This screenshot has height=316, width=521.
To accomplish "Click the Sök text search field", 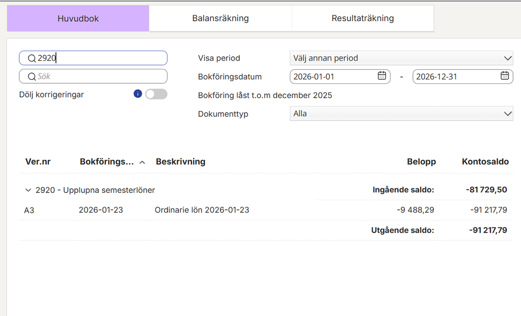I will 99,77.
